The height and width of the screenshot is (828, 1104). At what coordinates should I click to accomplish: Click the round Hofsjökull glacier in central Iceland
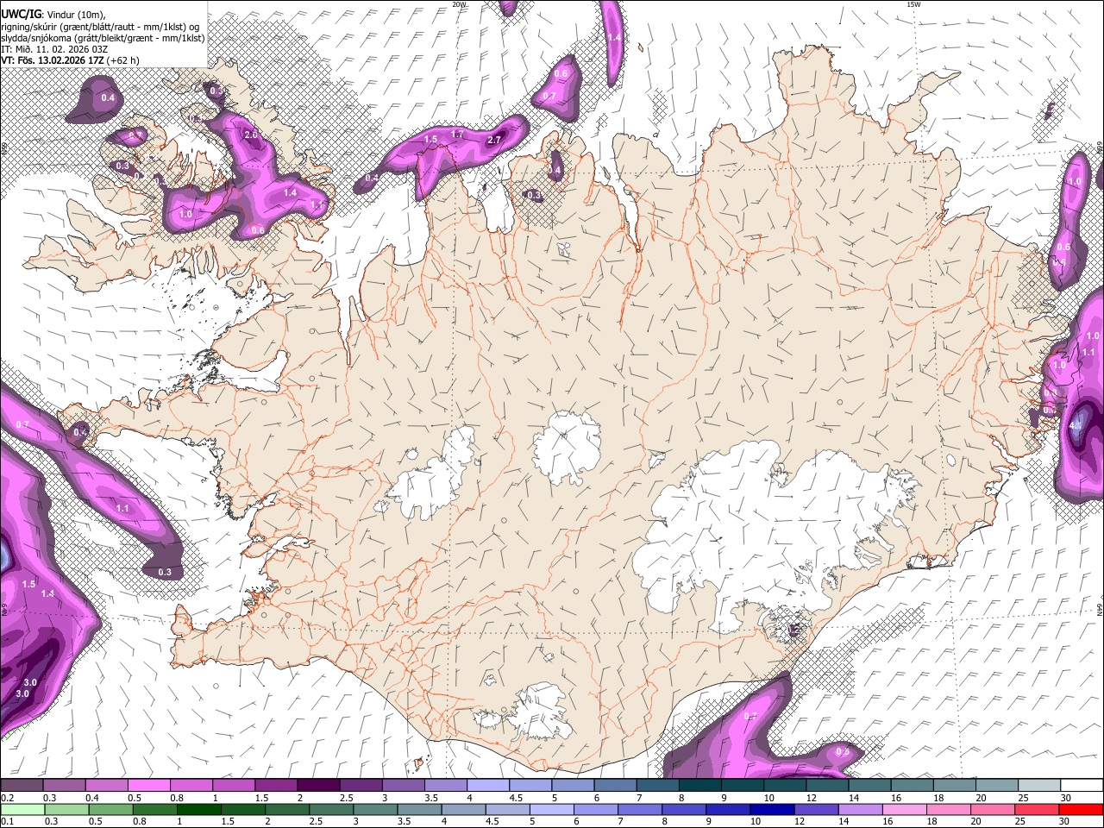(566, 447)
